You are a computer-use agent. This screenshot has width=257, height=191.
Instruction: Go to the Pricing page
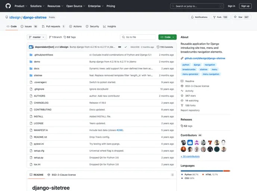coord(111,6)
